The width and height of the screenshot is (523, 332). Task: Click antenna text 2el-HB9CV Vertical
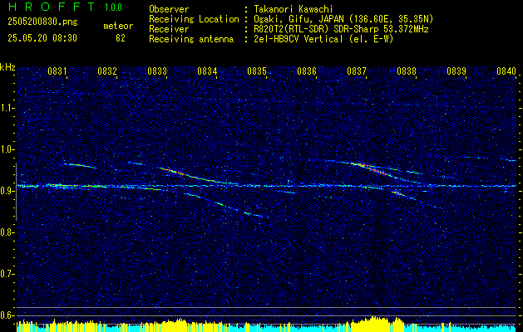(299, 39)
